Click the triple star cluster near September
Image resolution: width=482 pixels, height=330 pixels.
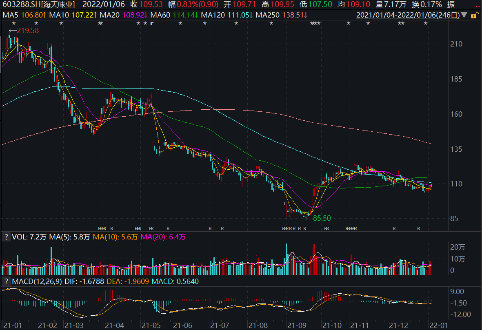(315, 23)
